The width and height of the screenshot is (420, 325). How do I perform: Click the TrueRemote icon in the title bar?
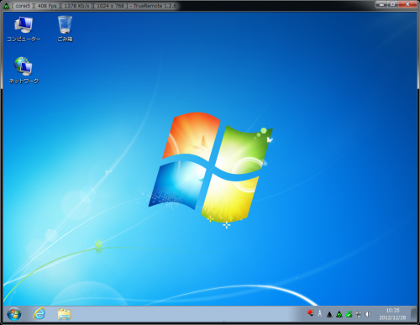(6, 6)
